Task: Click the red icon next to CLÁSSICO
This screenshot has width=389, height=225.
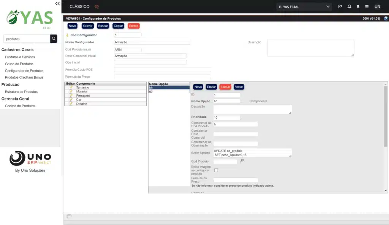Action: coord(97,7)
